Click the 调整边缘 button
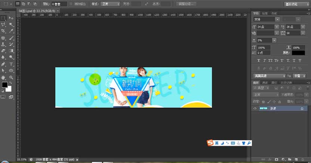Viewport: 311px width, 163px height. [187, 4]
